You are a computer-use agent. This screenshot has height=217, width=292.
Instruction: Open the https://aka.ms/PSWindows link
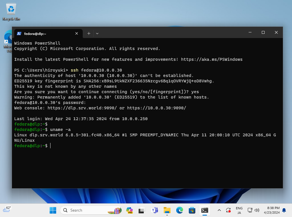212,59
